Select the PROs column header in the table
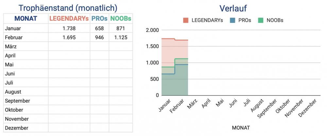 [99, 19]
